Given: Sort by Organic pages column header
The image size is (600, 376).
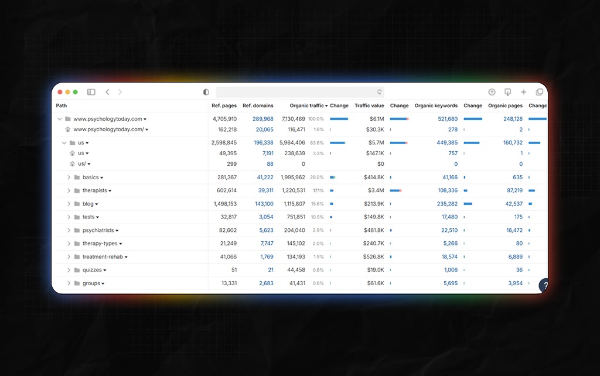Looking at the screenshot, I should [506, 105].
